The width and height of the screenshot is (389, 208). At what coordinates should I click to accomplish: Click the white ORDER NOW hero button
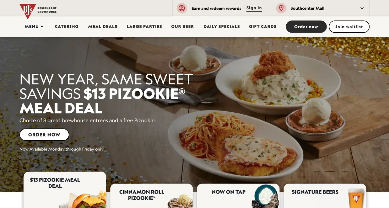pyautogui.click(x=44, y=135)
